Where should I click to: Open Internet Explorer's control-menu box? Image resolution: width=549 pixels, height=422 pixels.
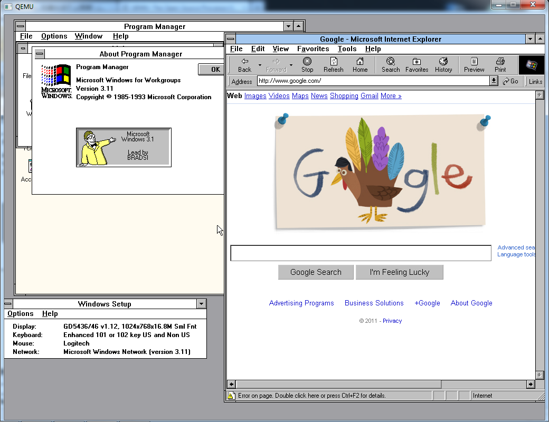(x=230, y=39)
